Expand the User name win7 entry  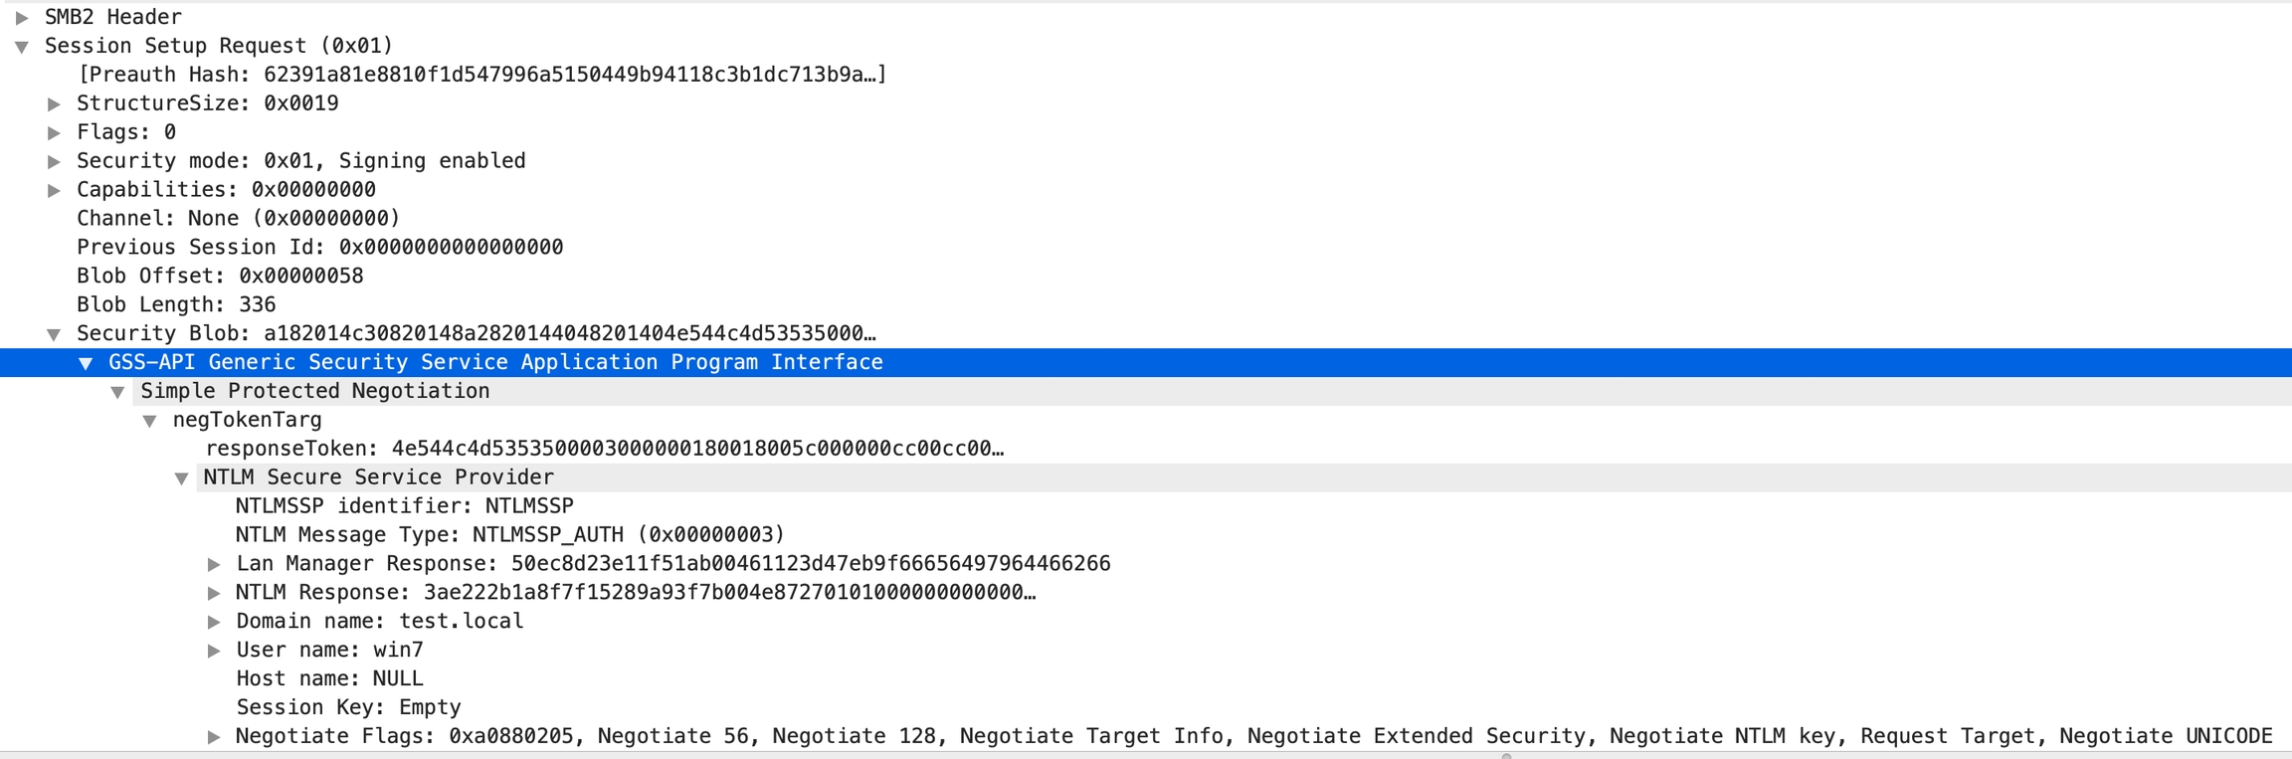214,652
